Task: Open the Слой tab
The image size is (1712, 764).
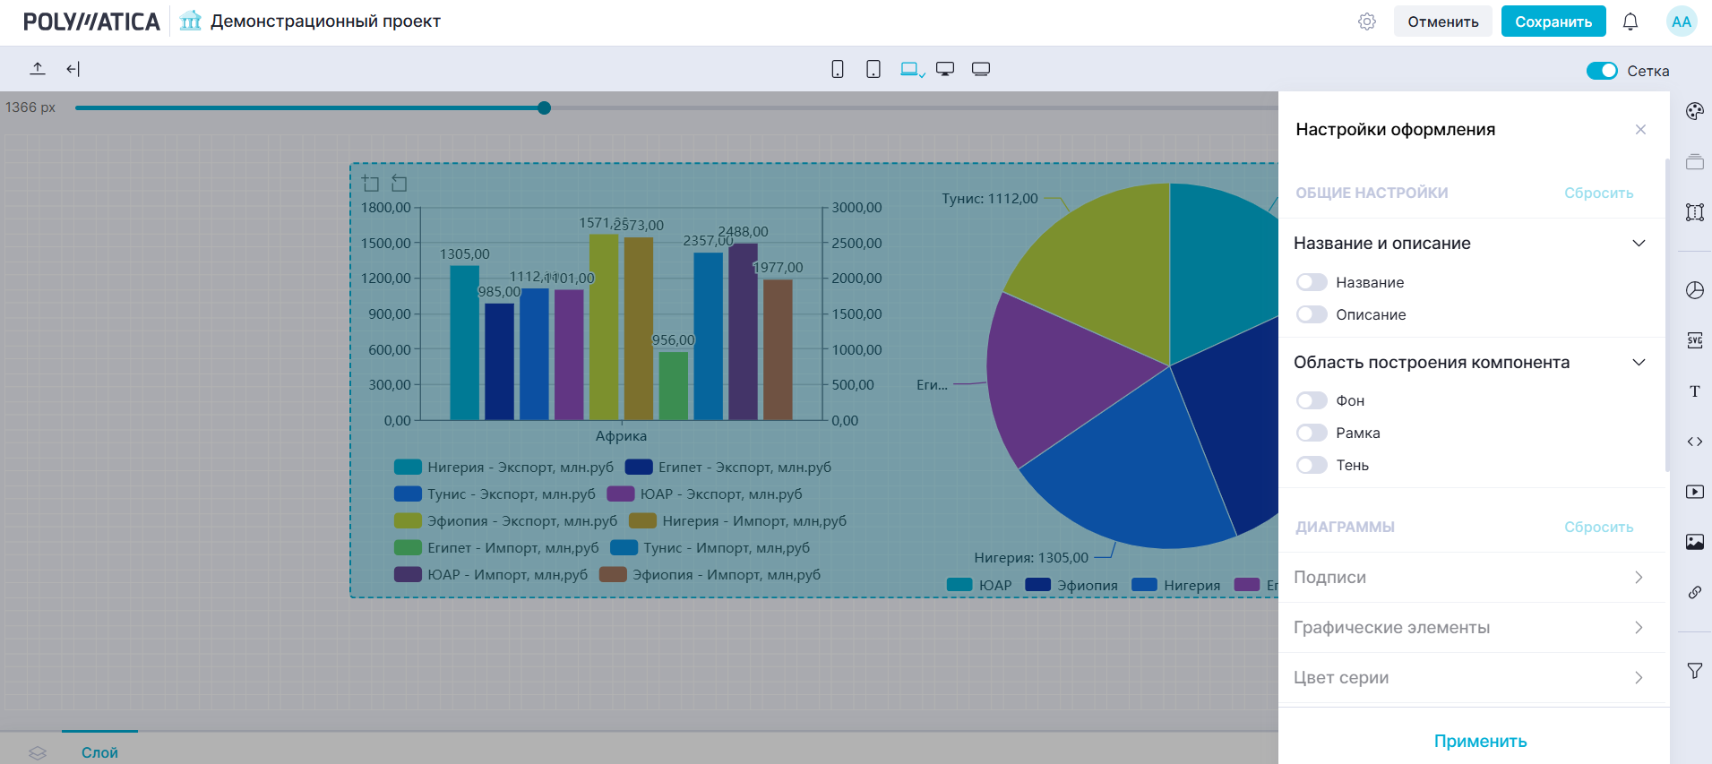Action: pyautogui.click(x=99, y=752)
